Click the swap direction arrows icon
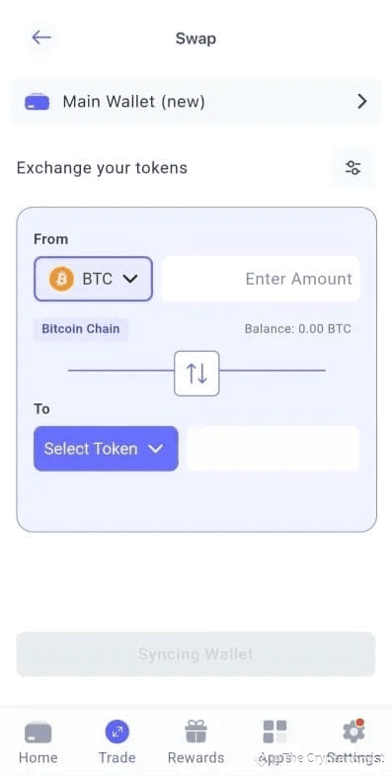 pyautogui.click(x=196, y=374)
